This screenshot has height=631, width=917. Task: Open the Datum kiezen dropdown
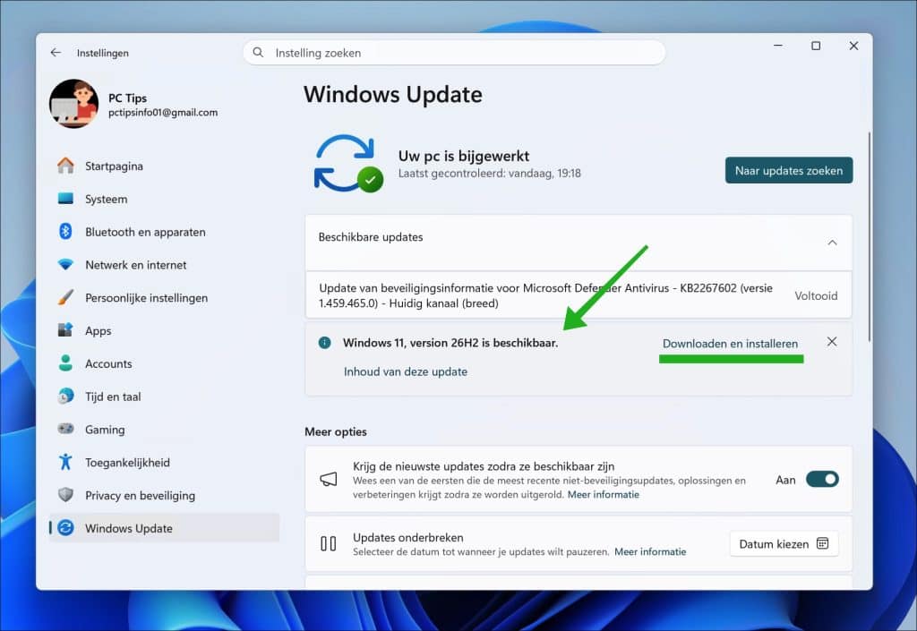[x=784, y=544]
